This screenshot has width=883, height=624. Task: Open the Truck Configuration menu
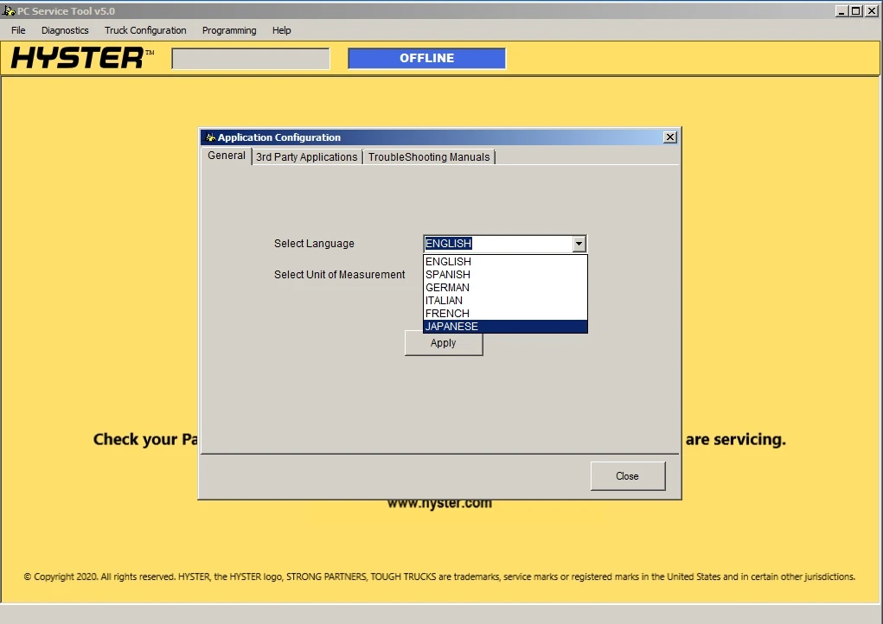click(x=145, y=30)
